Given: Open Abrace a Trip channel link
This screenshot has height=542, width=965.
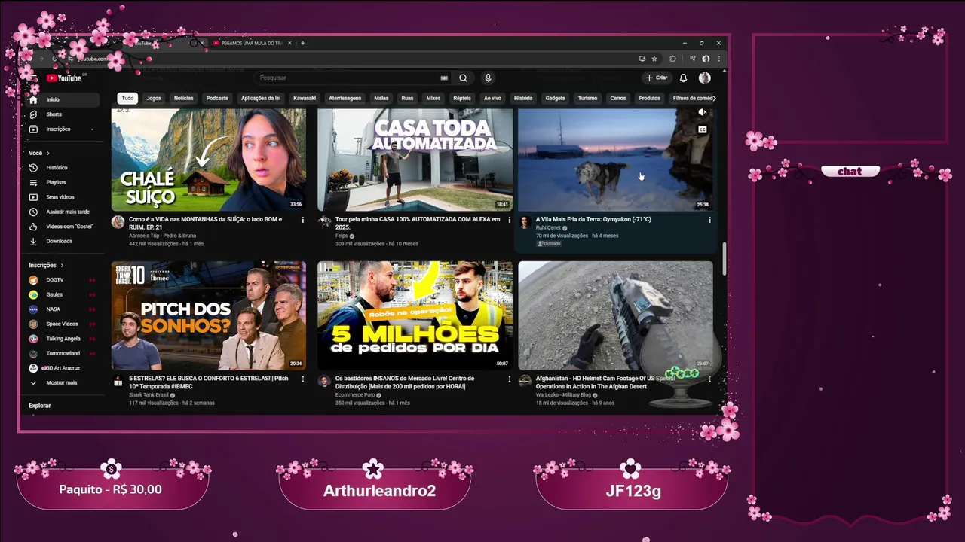Looking at the screenshot, I should (x=162, y=236).
